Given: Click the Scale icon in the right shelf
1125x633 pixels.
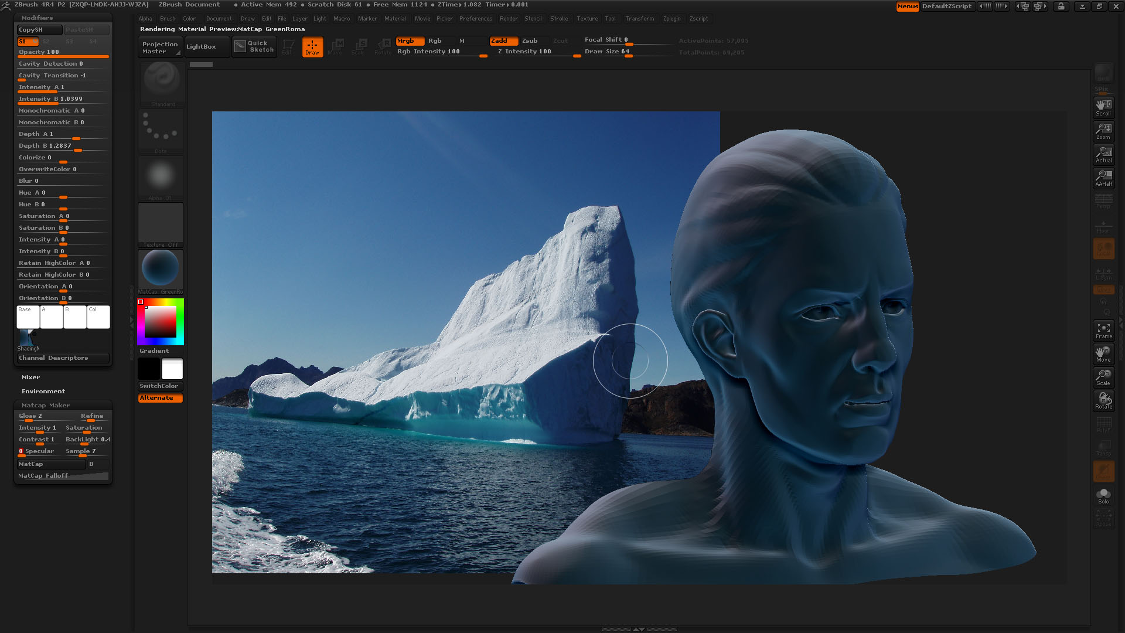Looking at the screenshot, I should tap(1103, 377).
